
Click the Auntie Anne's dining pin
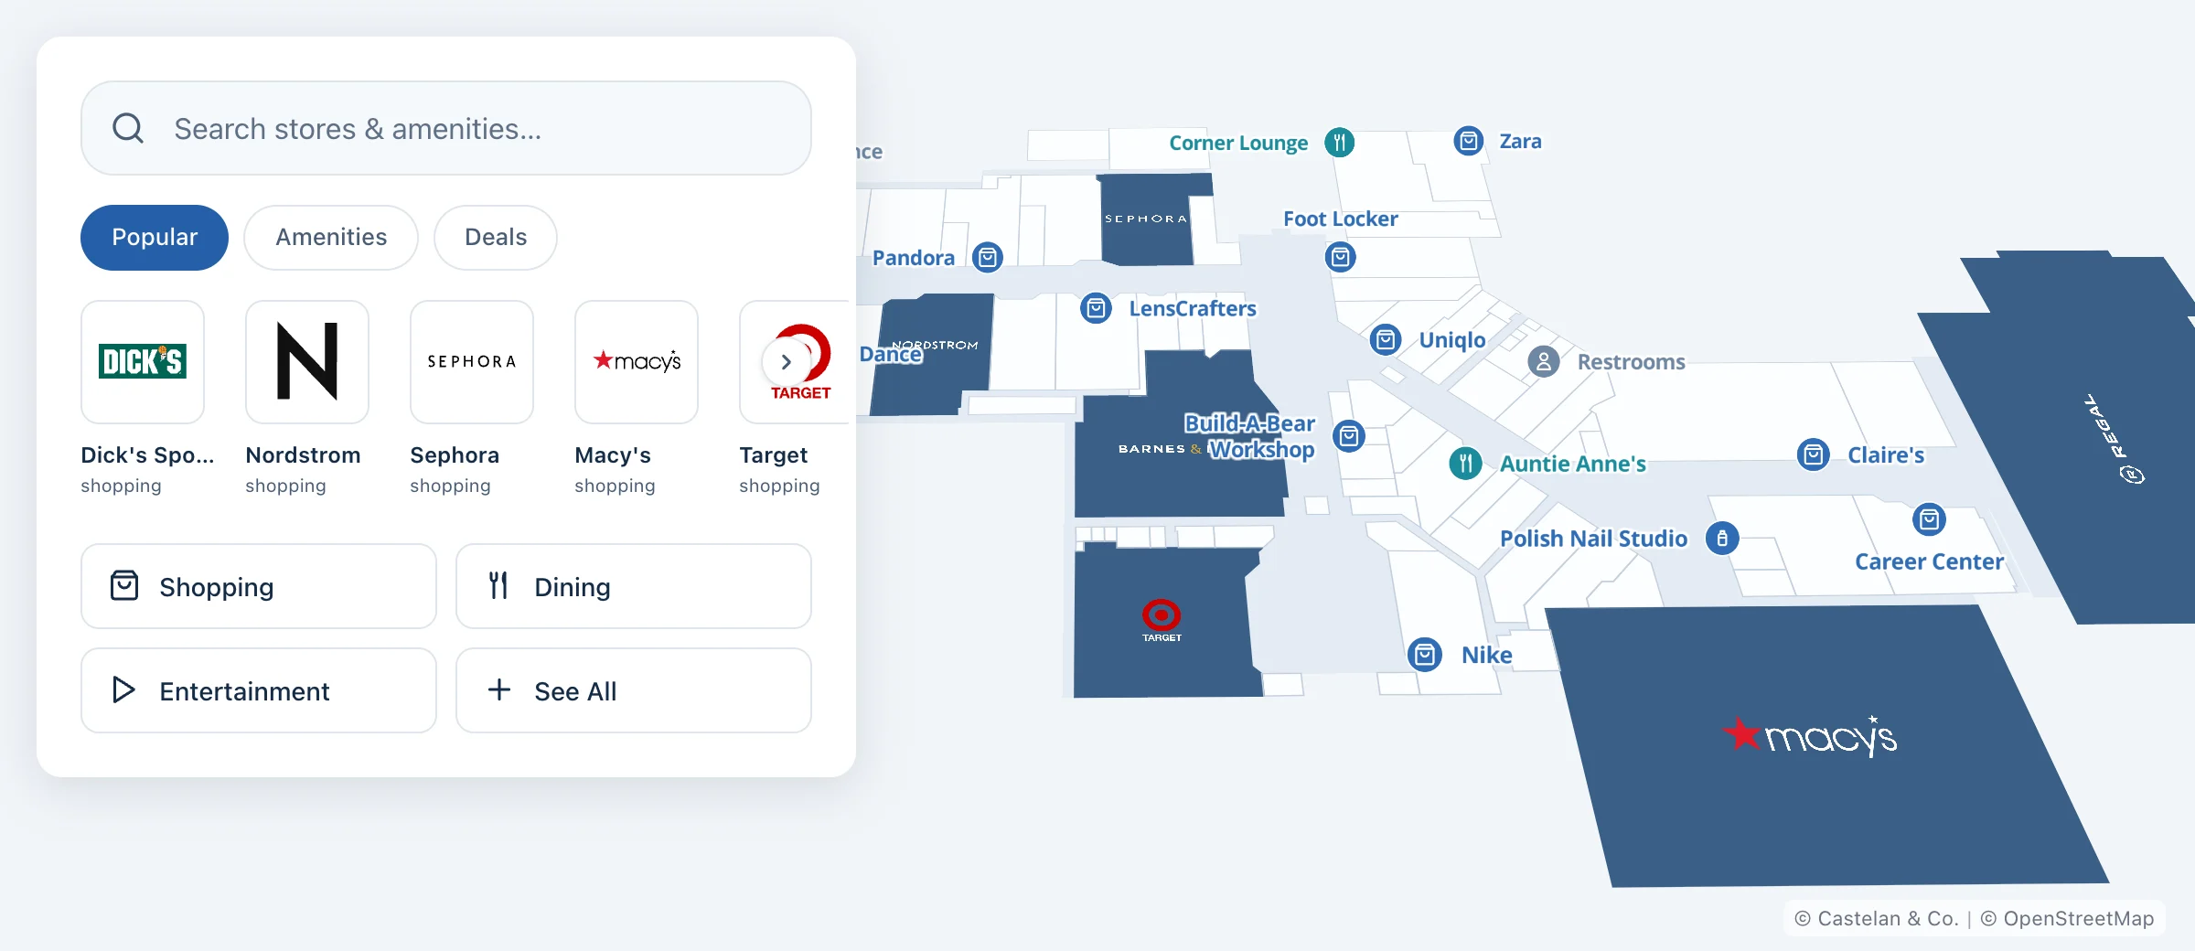point(1466,464)
